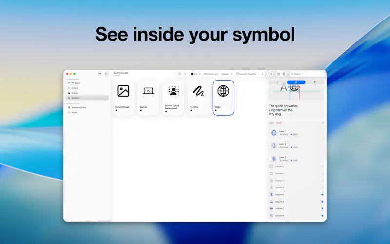Open the Regular weight dropdown

pos(227,74)
